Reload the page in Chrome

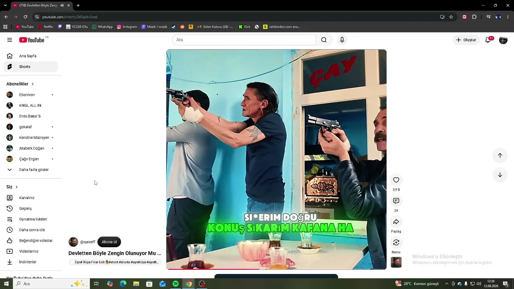point(25,17)
